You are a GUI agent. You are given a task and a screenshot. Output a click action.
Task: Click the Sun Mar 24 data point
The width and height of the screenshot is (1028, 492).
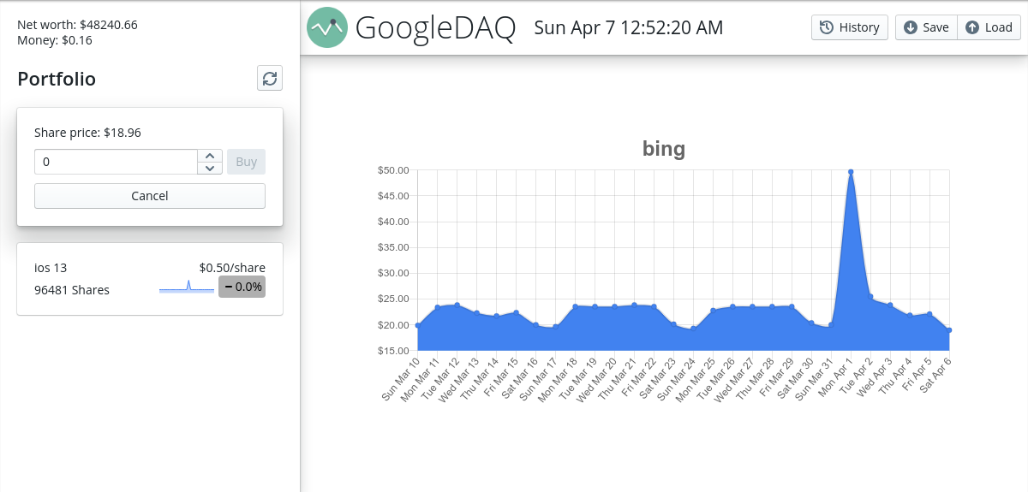[693, 329]
